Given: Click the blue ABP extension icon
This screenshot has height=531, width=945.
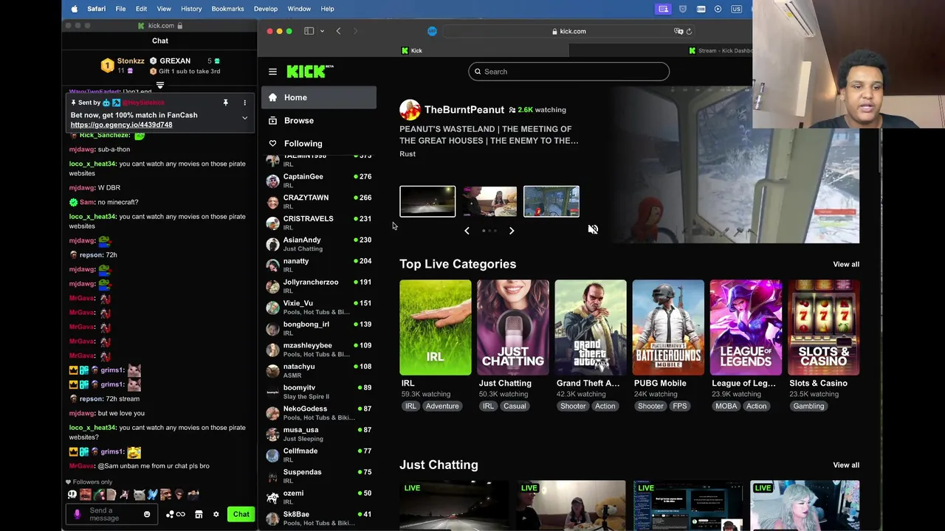Looking at the screenshot, I should pos(432,31).
